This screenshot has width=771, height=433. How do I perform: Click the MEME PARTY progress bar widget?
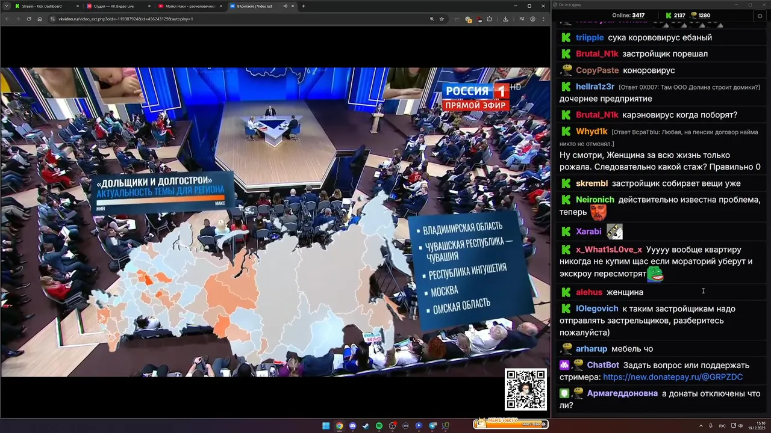pos(511,424)
